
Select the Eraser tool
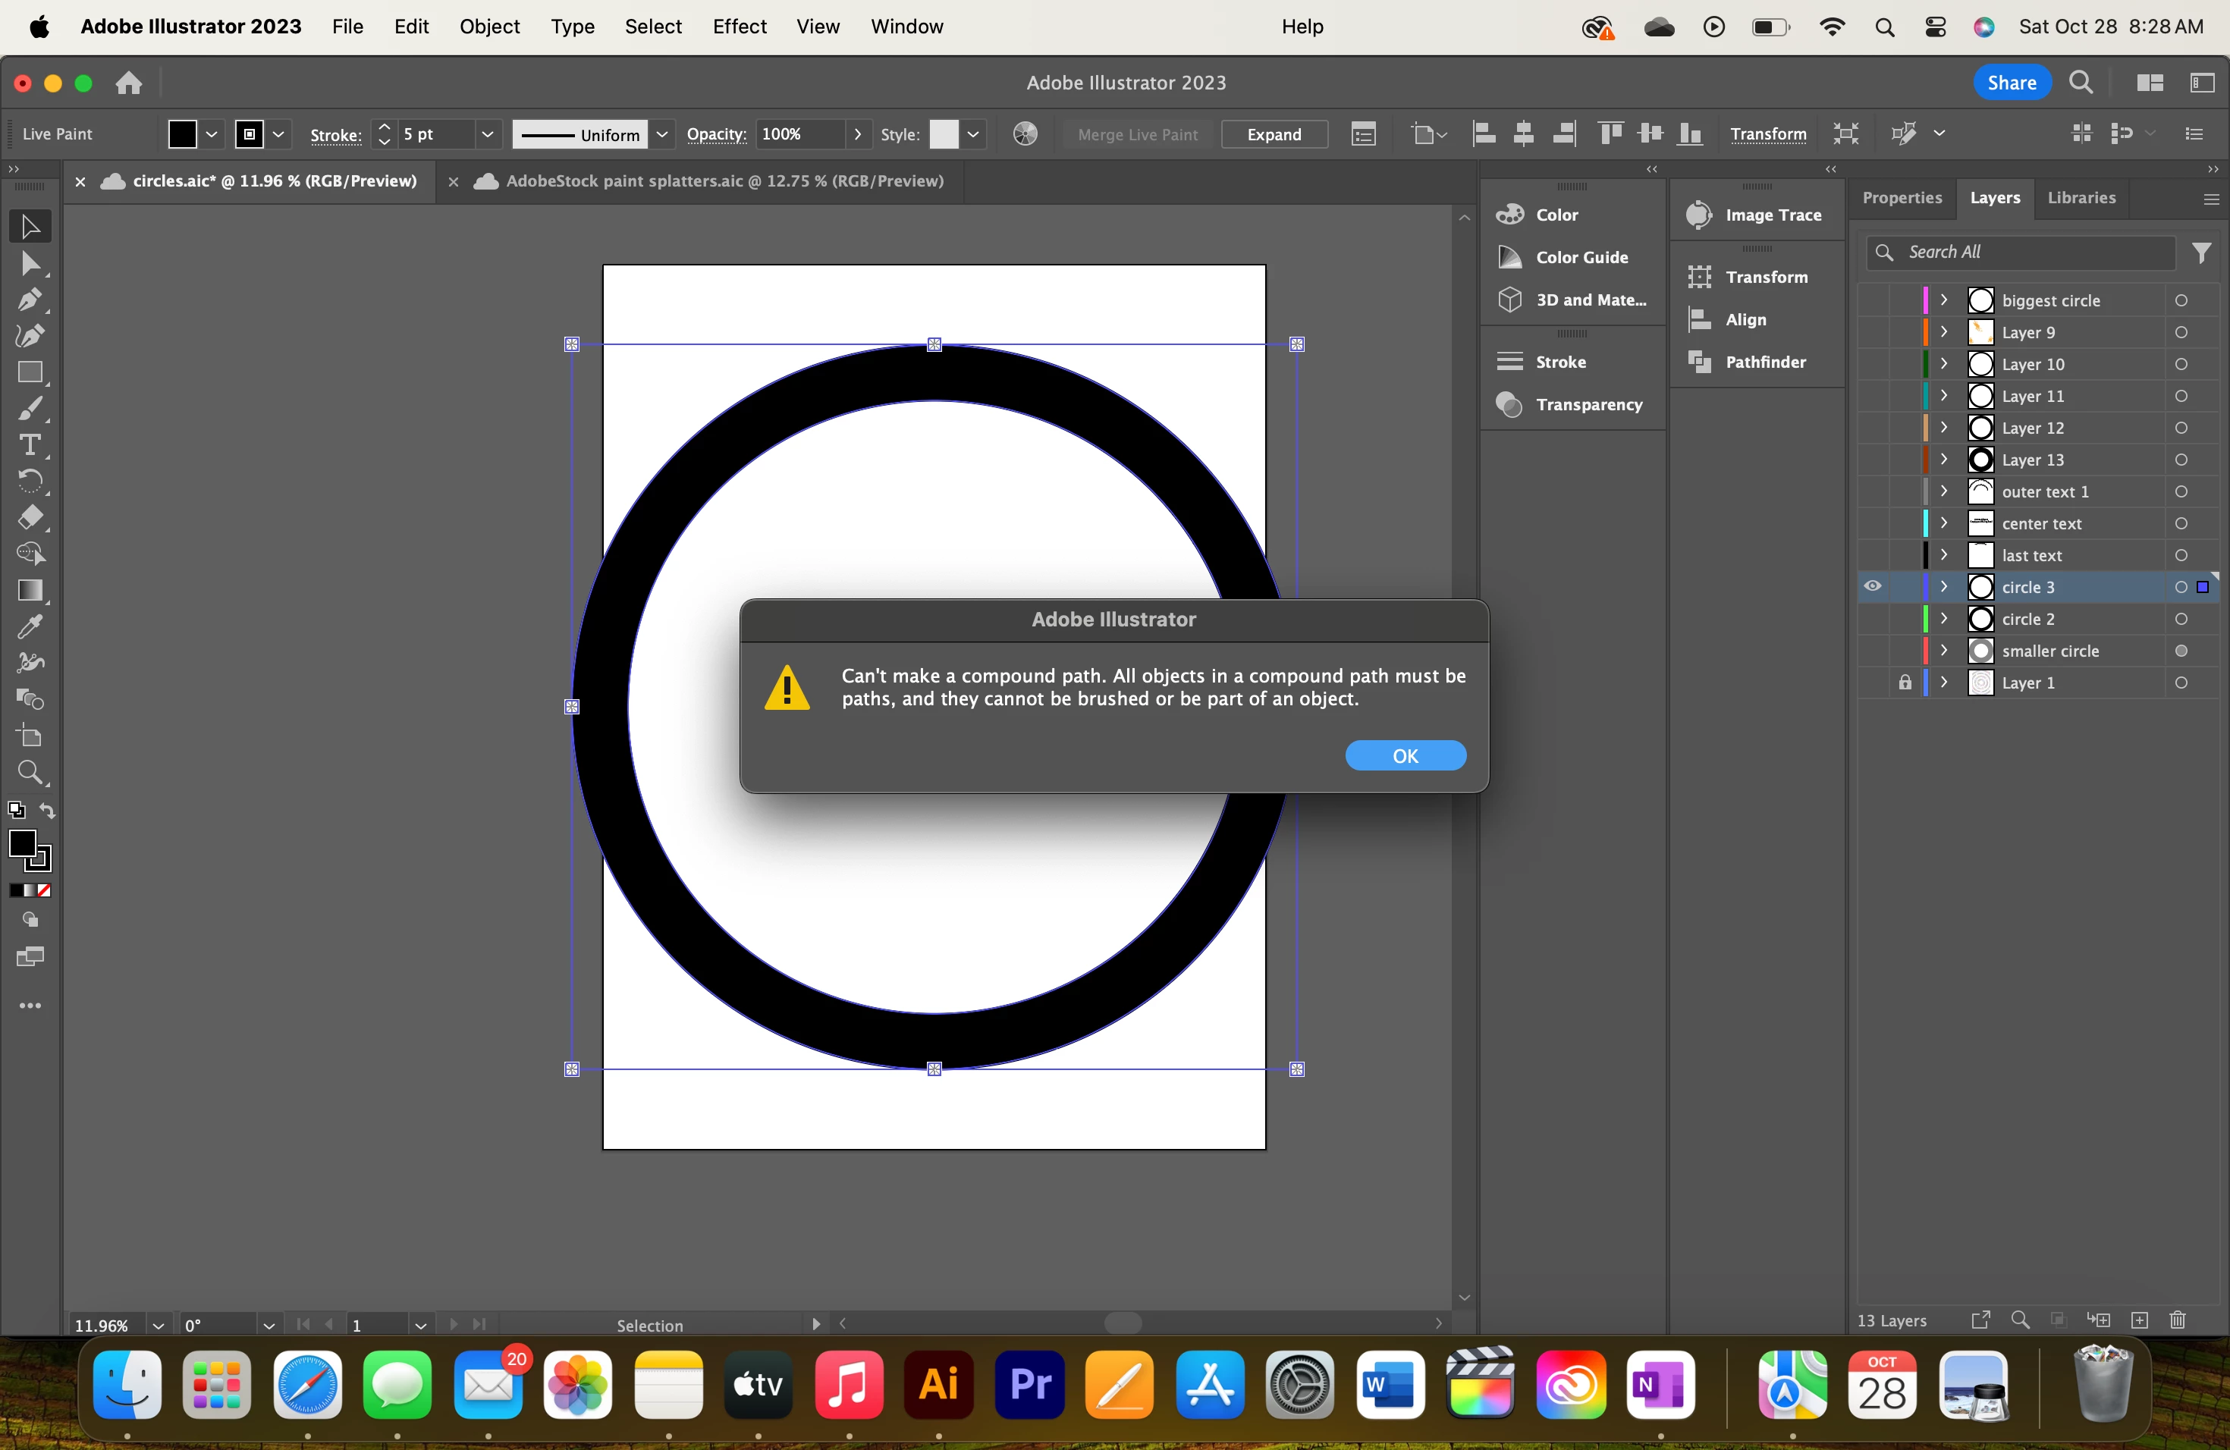pyautogui.click(x=30, y=518)
